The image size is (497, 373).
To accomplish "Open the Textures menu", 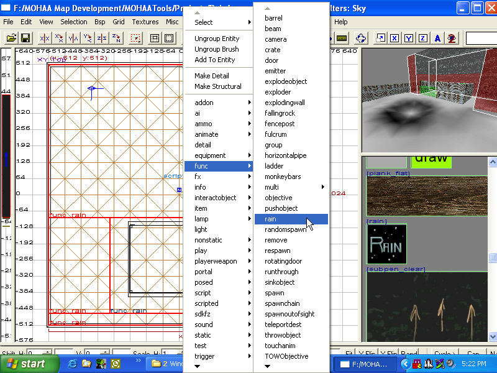I will point(145,22).
